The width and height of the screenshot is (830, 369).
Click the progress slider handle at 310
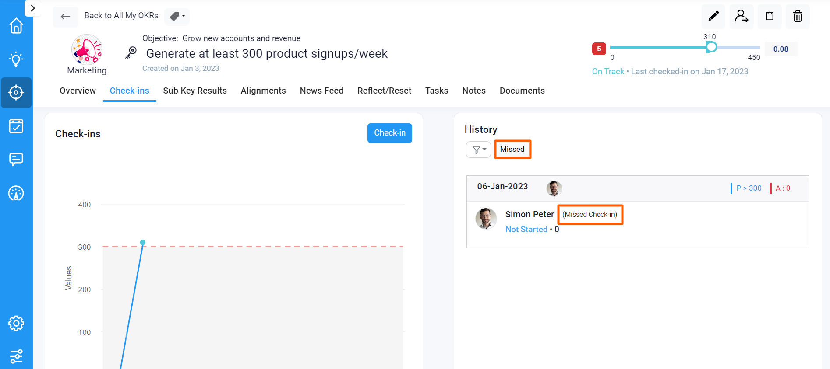pyautogui.click(x=711, y=47)
